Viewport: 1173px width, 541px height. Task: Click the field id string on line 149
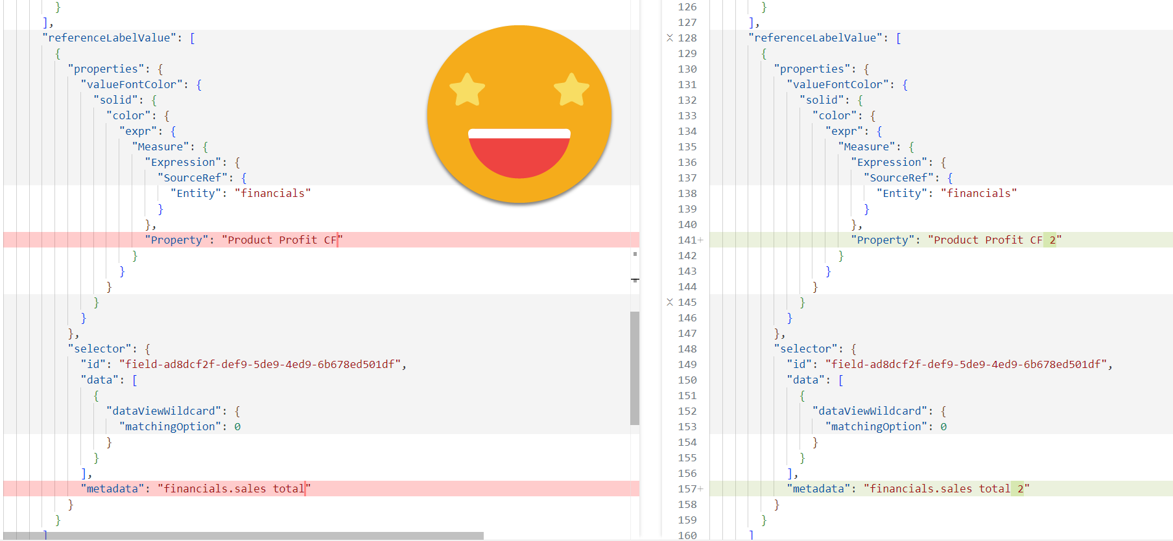(966, 365)
